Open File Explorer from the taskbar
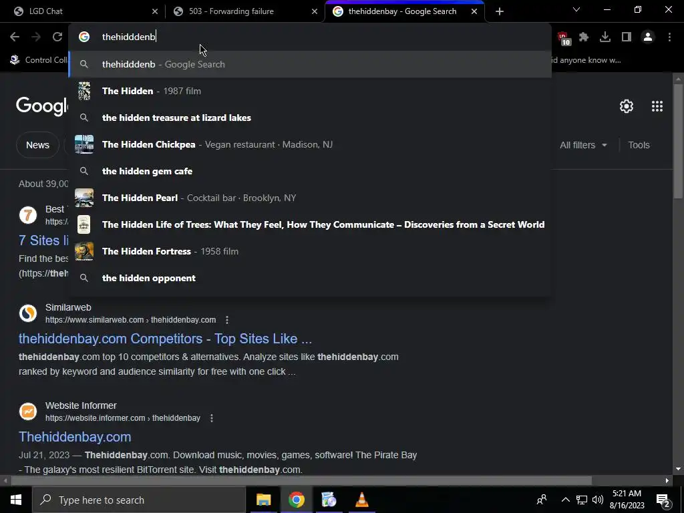This screenshot has width=684, height=513. 263,500
